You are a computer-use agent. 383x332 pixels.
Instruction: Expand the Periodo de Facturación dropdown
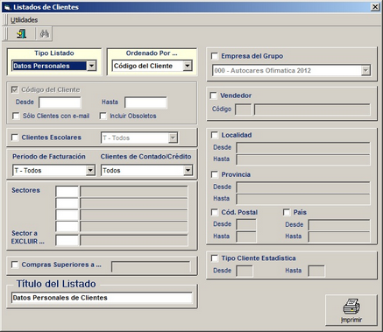[x=90, y=170]
